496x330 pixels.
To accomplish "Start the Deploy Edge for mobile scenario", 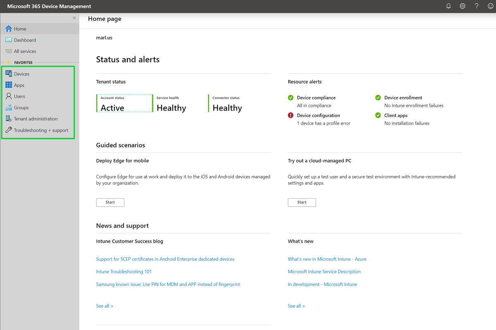I will point(110,202).
